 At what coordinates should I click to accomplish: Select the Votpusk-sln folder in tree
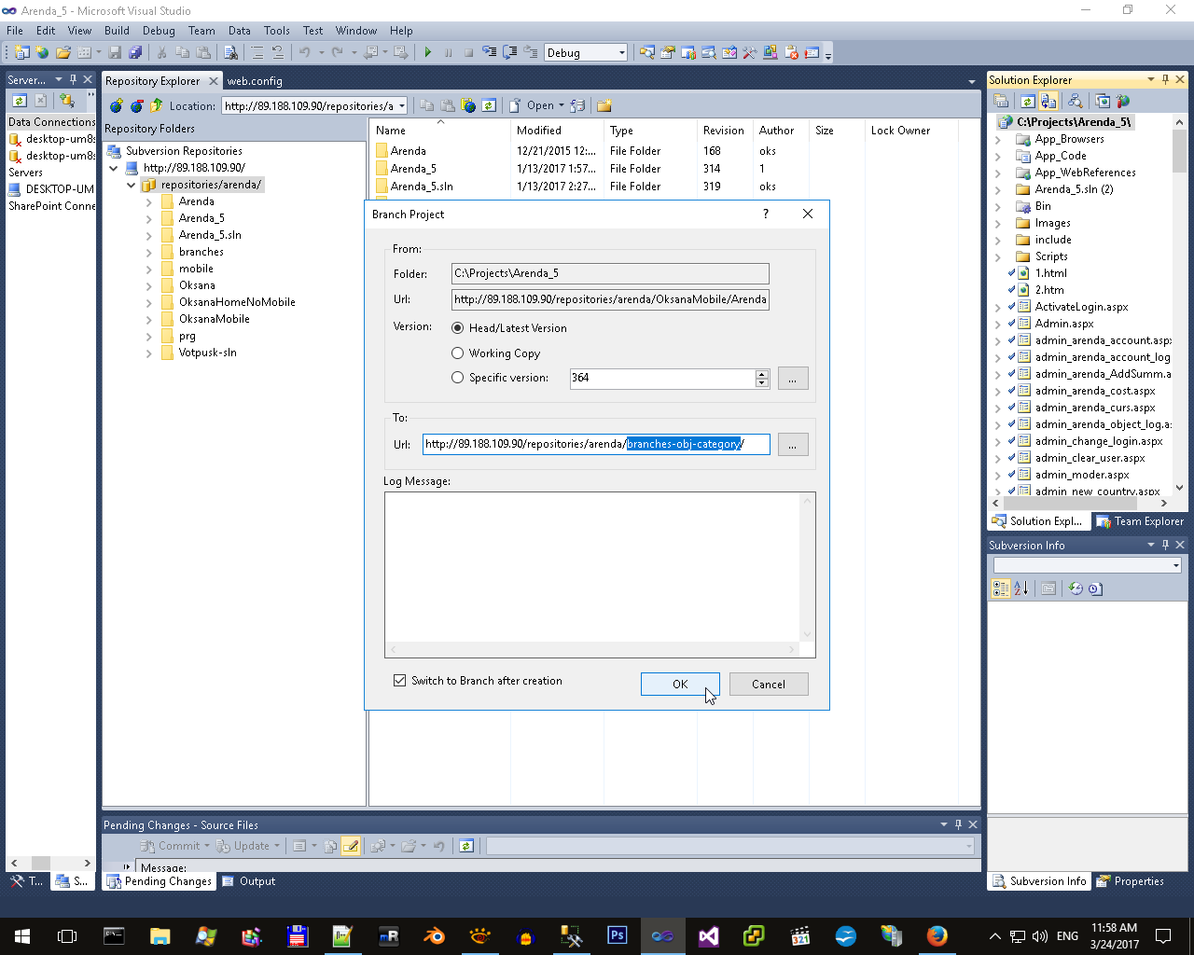(x=207, y=353)
